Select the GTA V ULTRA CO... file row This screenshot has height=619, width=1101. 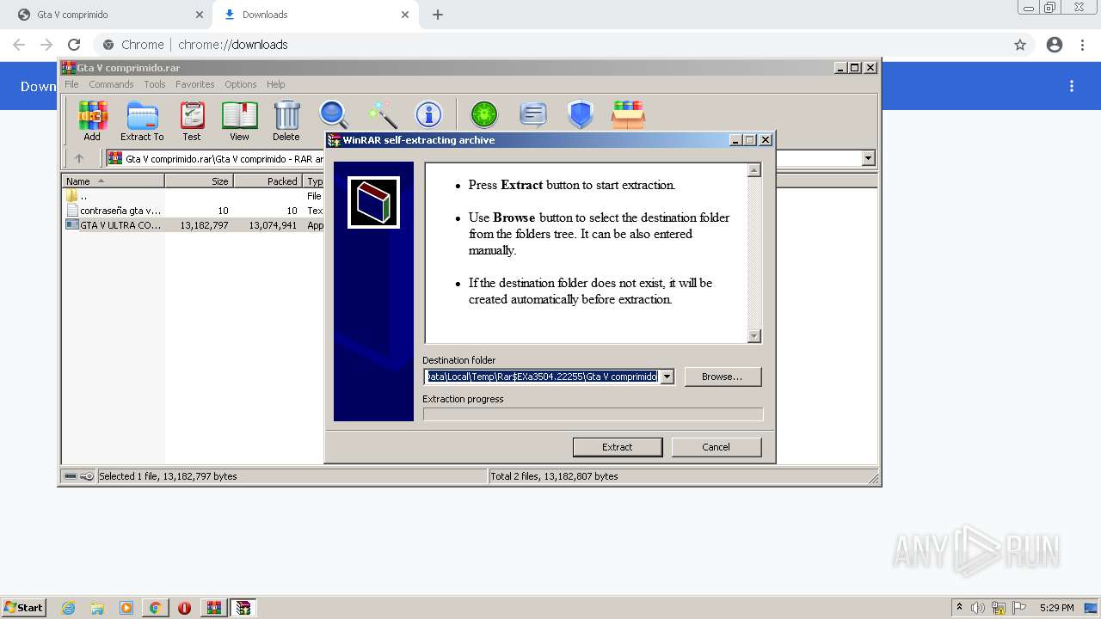[194, 225]
